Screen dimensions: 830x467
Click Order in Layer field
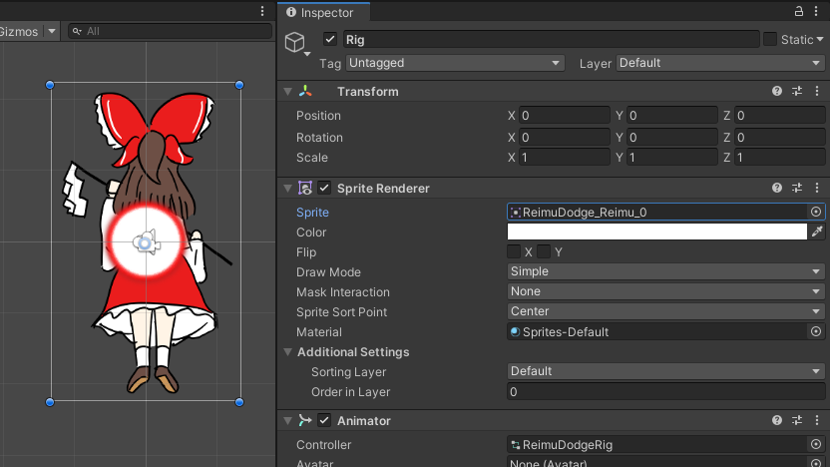666,392
